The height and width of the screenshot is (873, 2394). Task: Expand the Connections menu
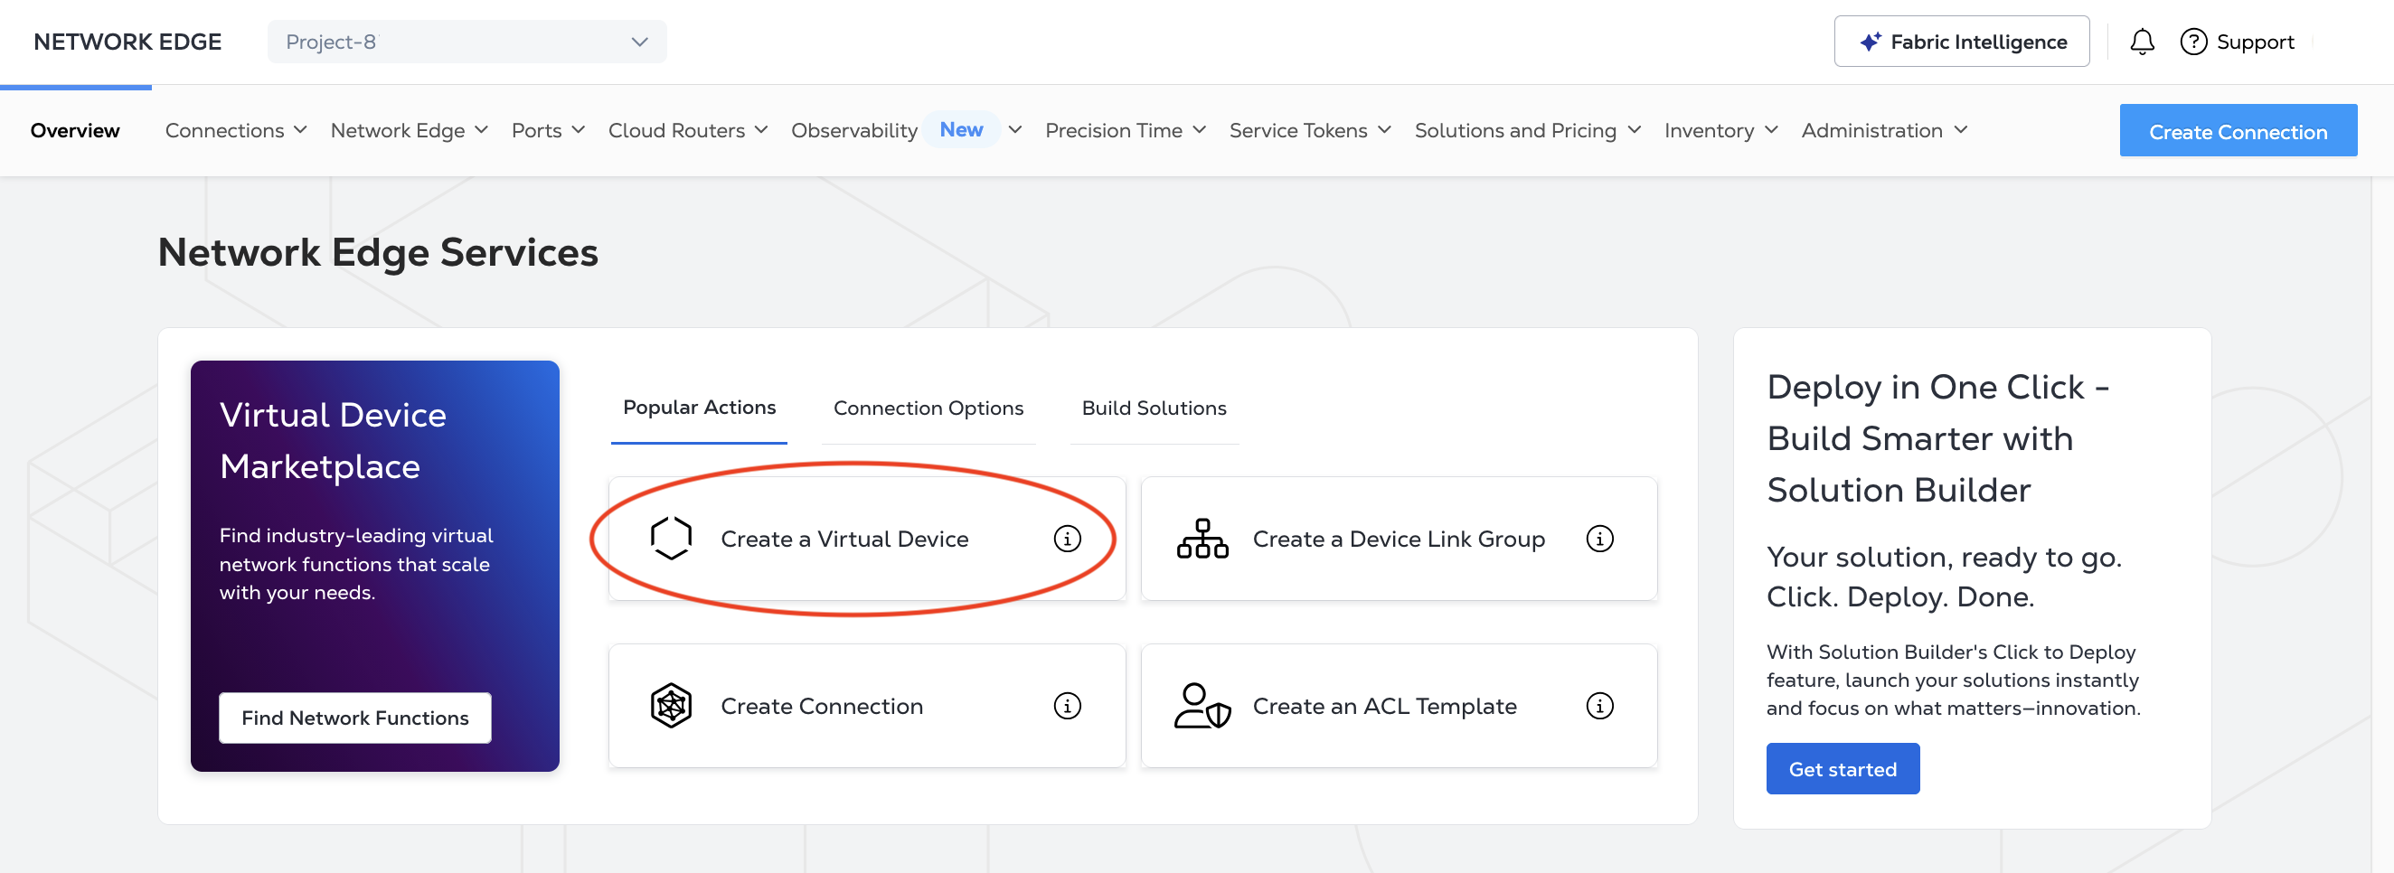pyautogui.click(x=235, y=131)
